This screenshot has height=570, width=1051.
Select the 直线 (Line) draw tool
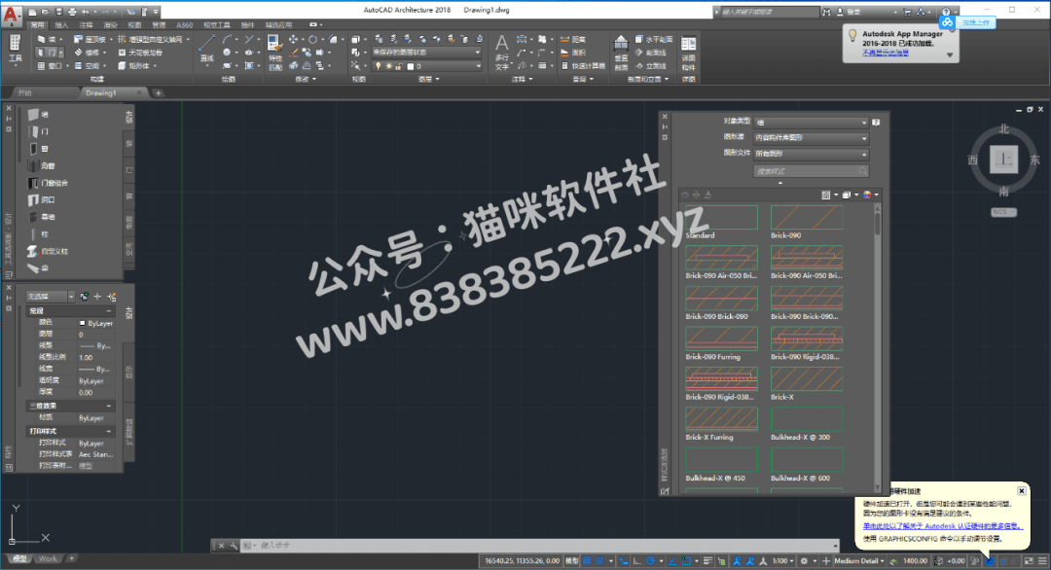click(207, 51)
